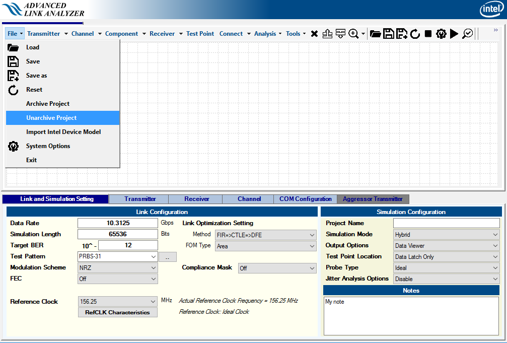Open the Test Pattern PRBS-31 dropdown

118,256
